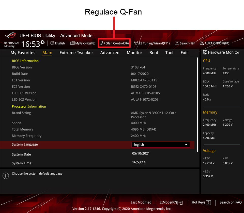Click Last Modified button
Image resolution: width=244 pixels, height=213 pixels.
[141, 202]
